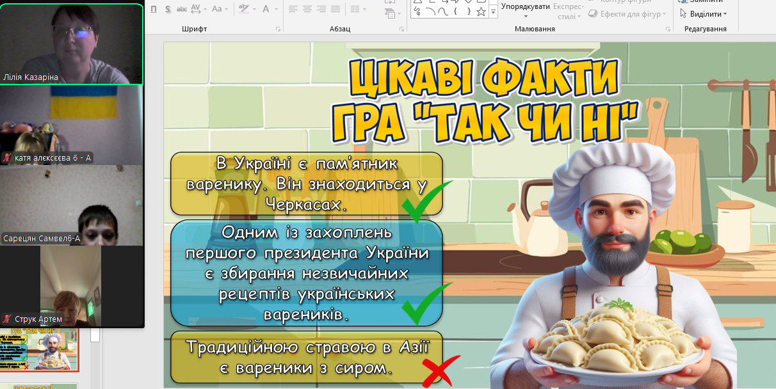776x389 pixels.
Task: Select the text box about пам'ятник варенику
Action: pos(307,184)
